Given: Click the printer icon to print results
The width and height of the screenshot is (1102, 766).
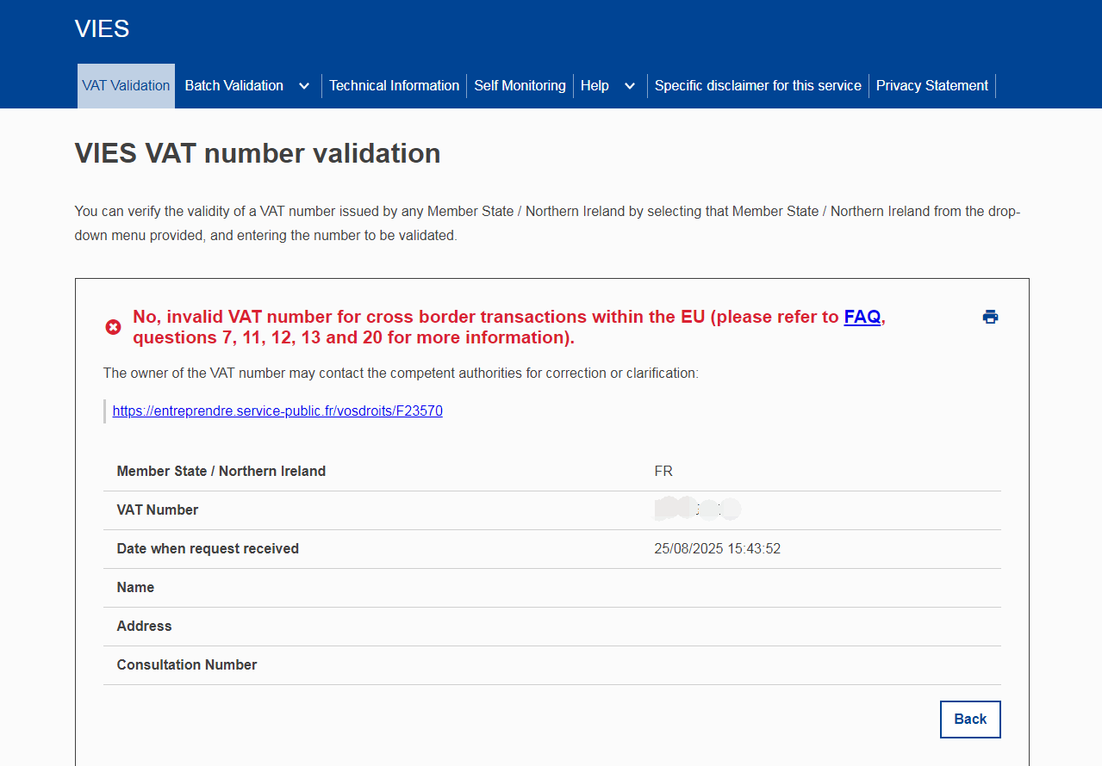Looking at the screenshot, I should pyautogui.click(x=990, y=317).
